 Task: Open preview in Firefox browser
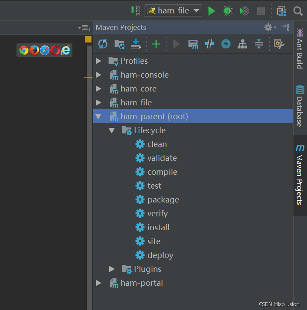pos(34,50)
